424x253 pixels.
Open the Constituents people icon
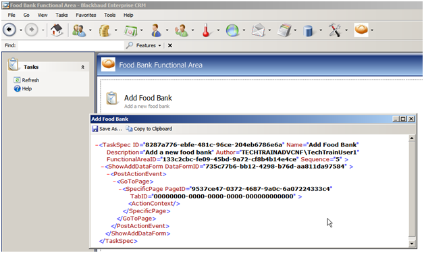tap(79, 30)
